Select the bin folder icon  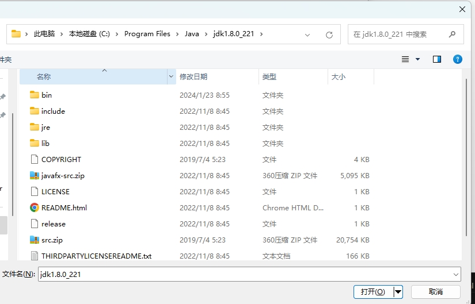(x=35, y=95)
